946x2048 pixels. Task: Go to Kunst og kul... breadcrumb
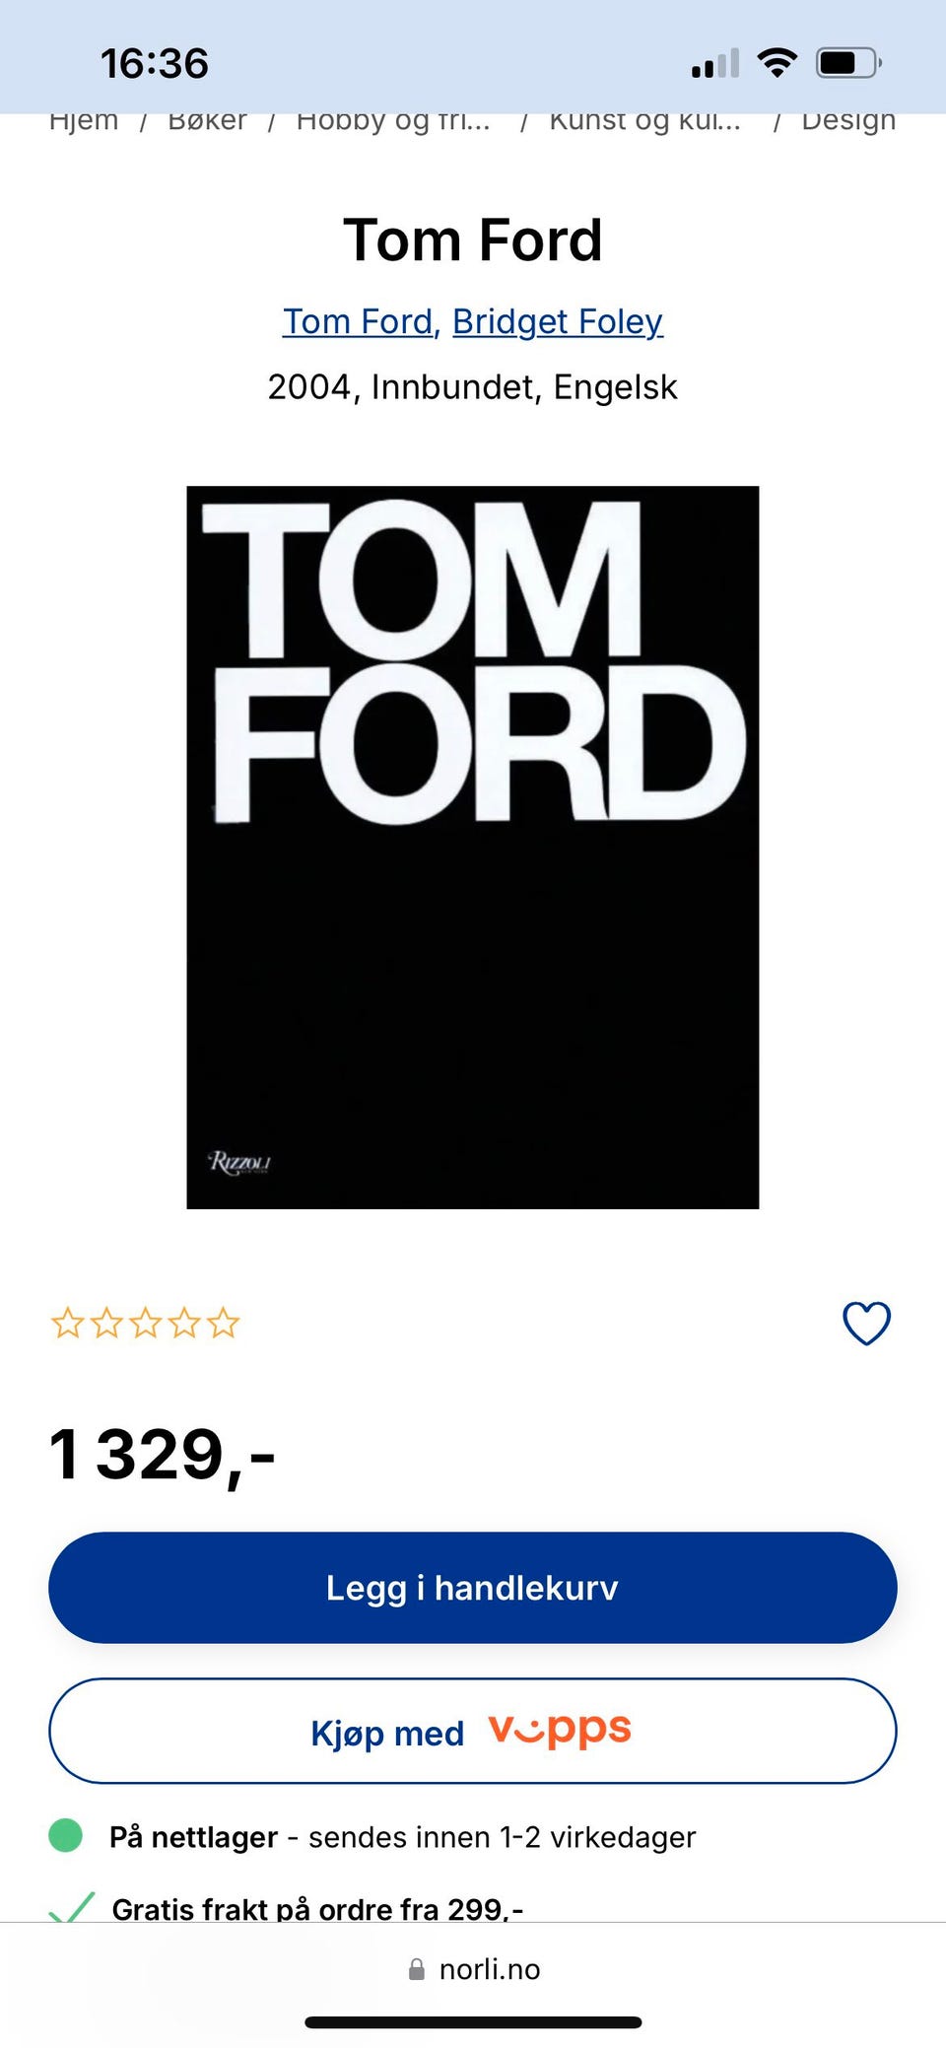click(645, 120)
